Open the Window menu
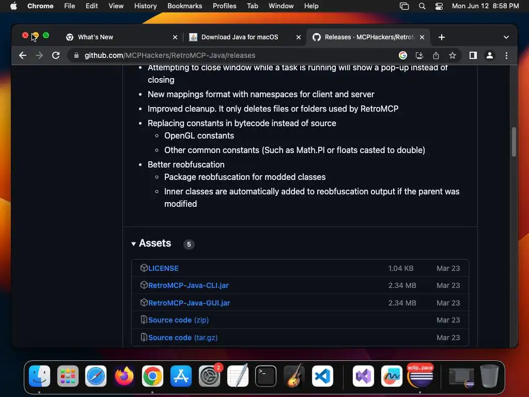Screen dimensions: 529x397 coord(281,6)
